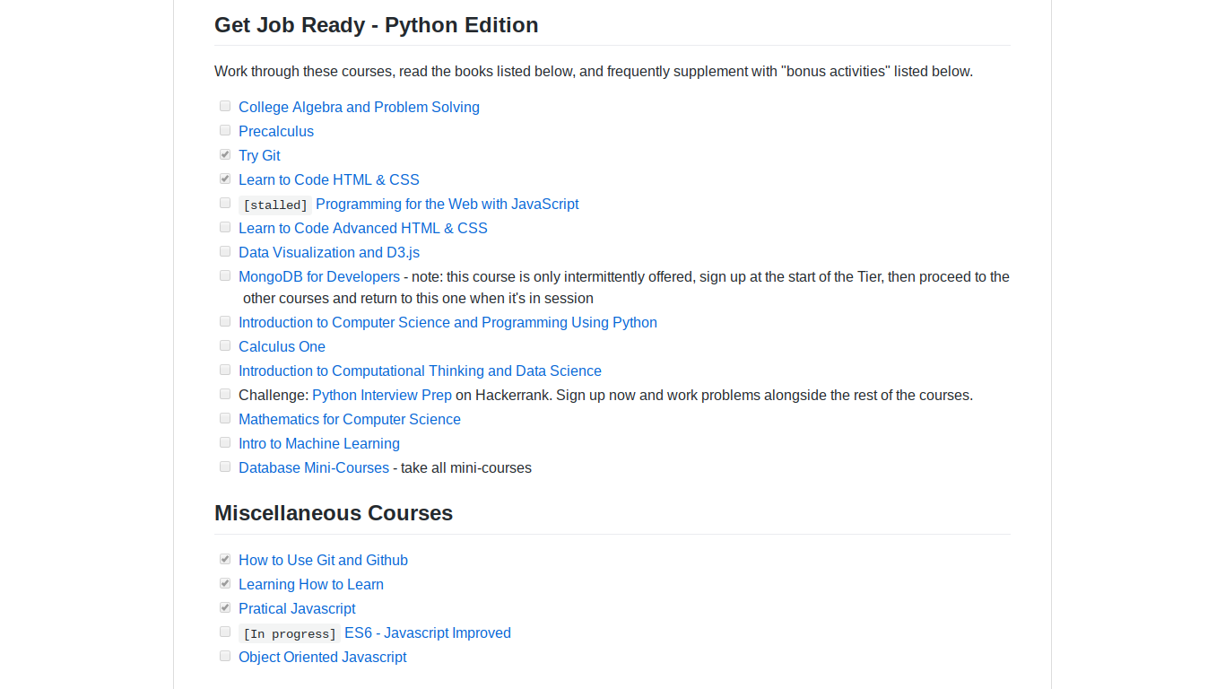
Task: Check the Object Oriented Javascript checkbox
Action: coord(225,656)
